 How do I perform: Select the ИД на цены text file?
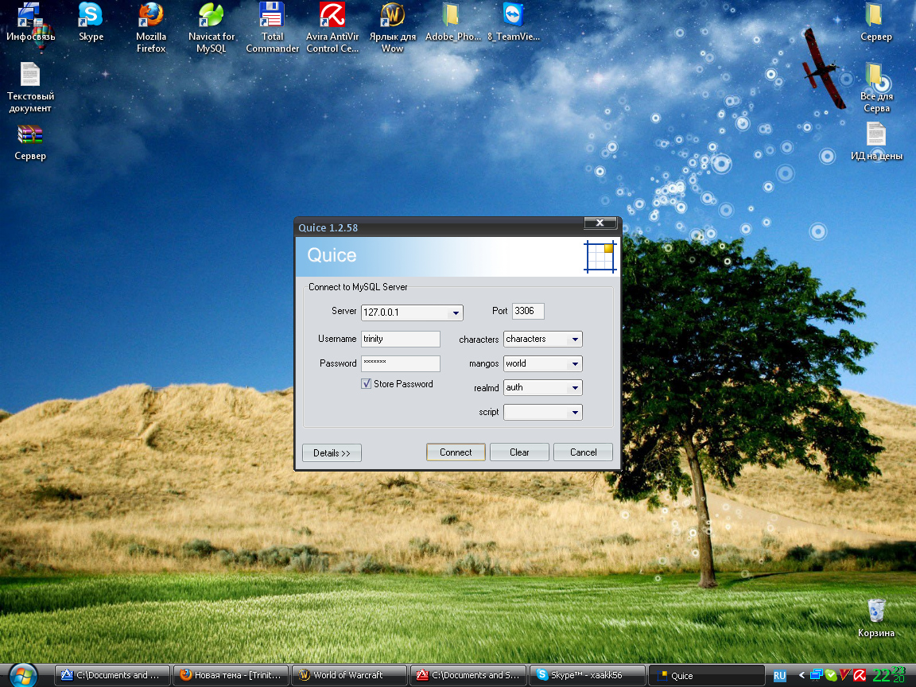[875, 141]
